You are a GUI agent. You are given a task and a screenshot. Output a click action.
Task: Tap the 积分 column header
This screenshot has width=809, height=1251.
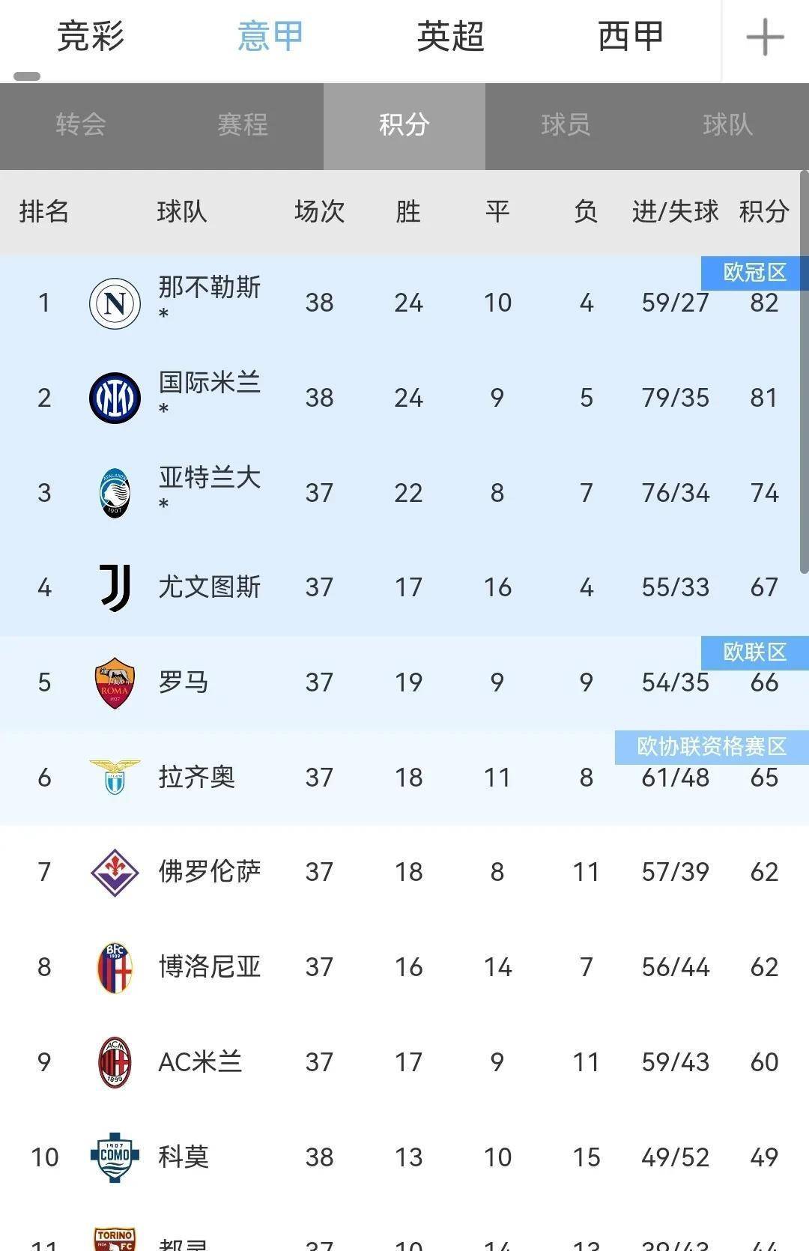(x=763, y=212)
